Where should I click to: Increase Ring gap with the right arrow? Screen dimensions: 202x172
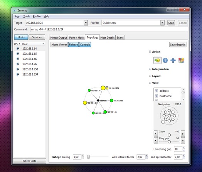tap(183, 140)
